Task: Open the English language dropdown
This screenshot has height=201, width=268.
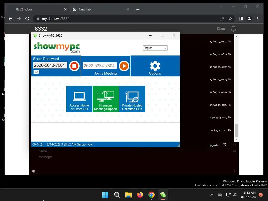Action: point(155,48)
